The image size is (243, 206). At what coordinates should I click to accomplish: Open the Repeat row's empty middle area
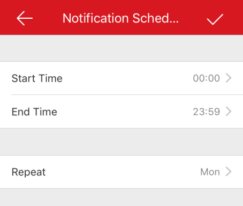[123, 172]
